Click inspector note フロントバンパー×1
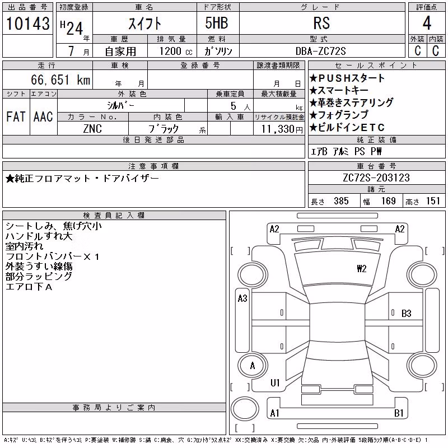The image size is (448, 448). pyautogui.click(x=52, y=256)
